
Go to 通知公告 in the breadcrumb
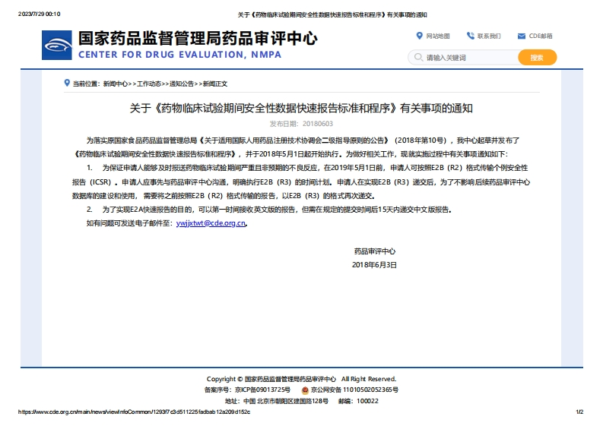[182, 84]
